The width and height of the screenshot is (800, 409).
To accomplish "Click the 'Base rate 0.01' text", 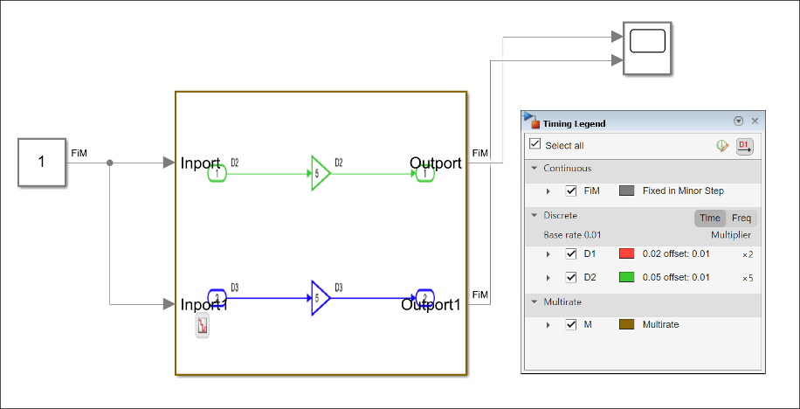I will point(572,235).
